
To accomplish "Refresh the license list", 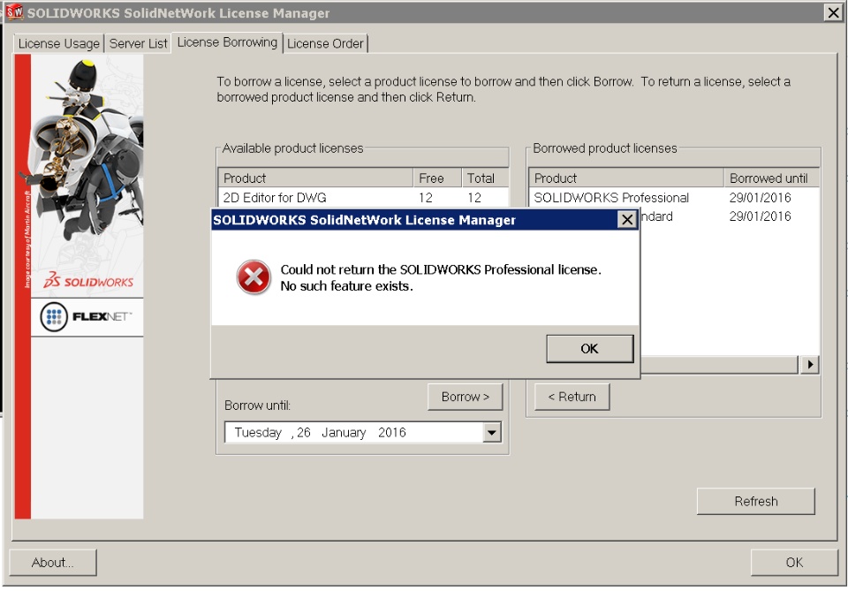I will pos(755,501).
